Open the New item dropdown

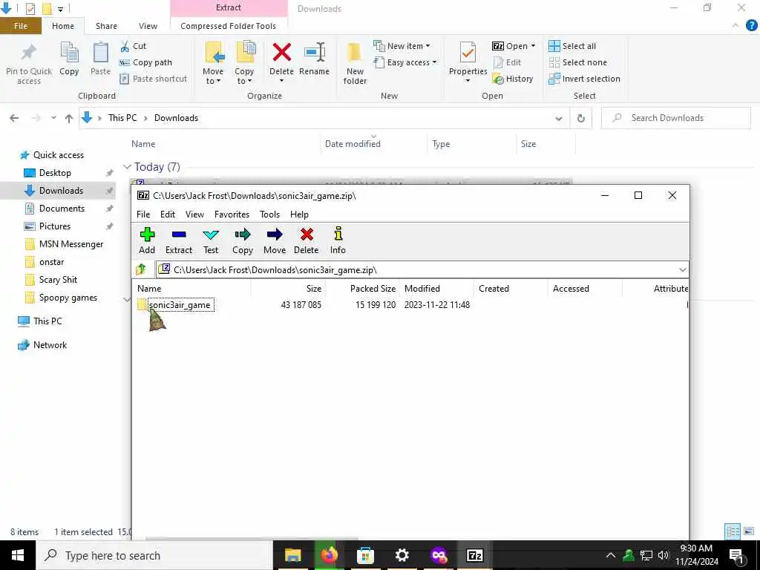(402, 46)
